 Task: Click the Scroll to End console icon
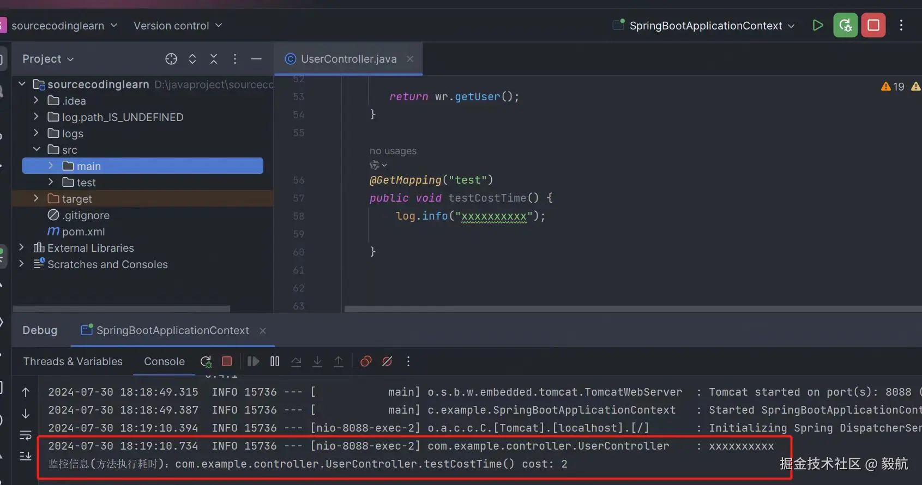click(26, 456)
